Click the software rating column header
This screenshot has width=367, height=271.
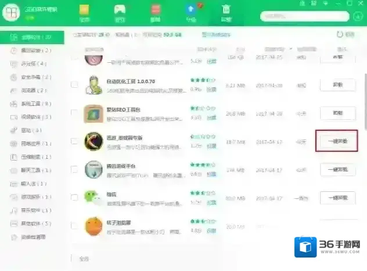point(207,49)
